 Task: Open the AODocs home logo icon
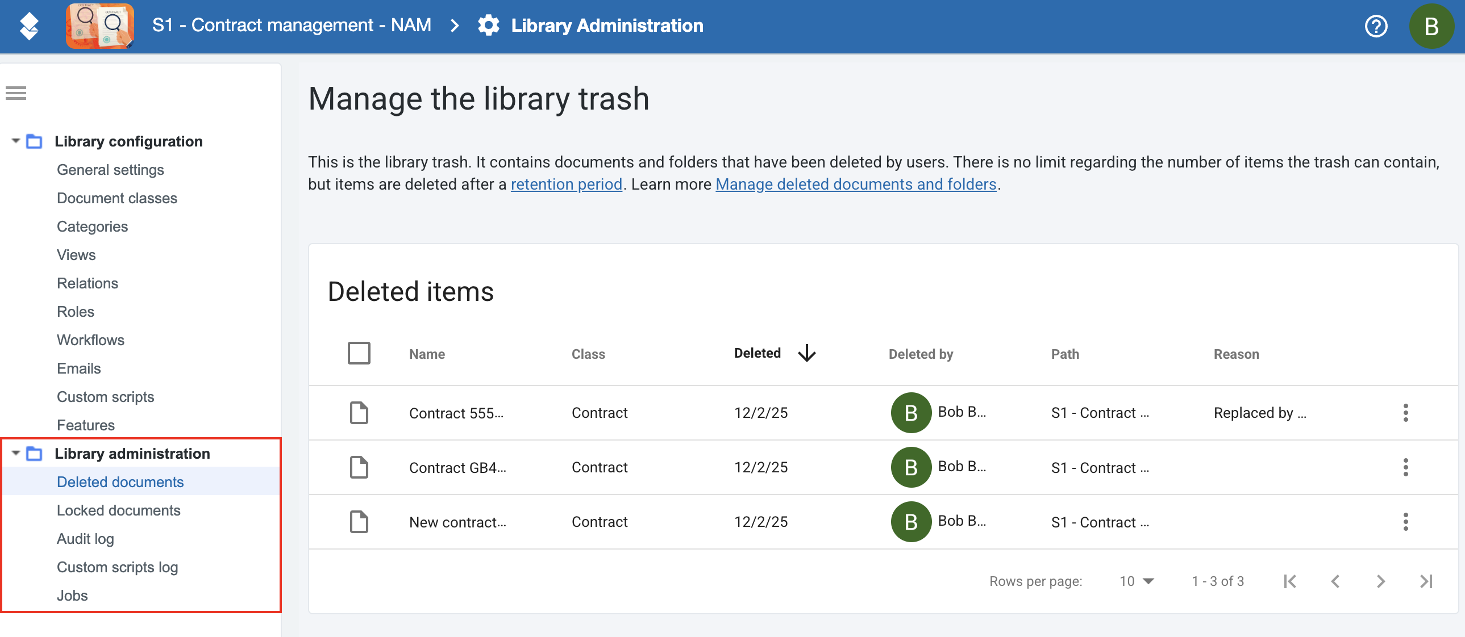click(x=29, y=26)
